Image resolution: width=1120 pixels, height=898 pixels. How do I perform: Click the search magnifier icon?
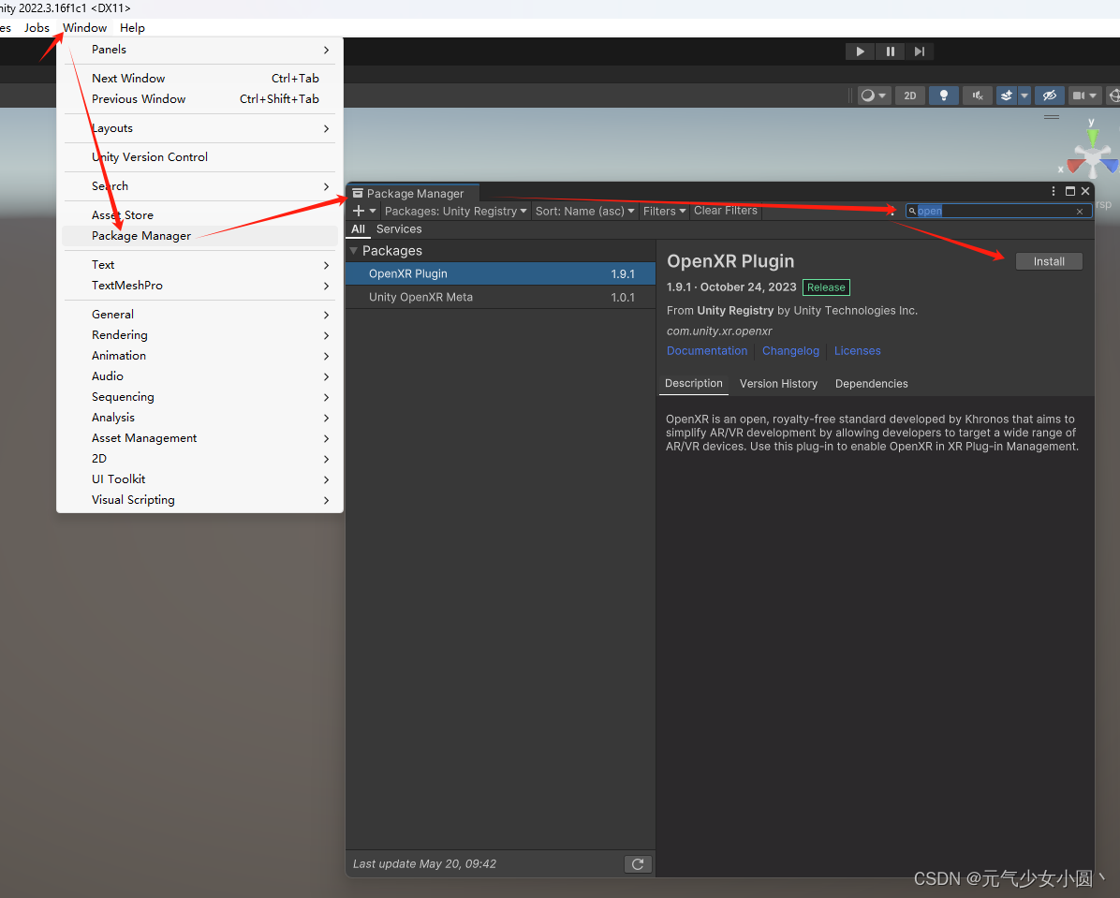(912, 211)
